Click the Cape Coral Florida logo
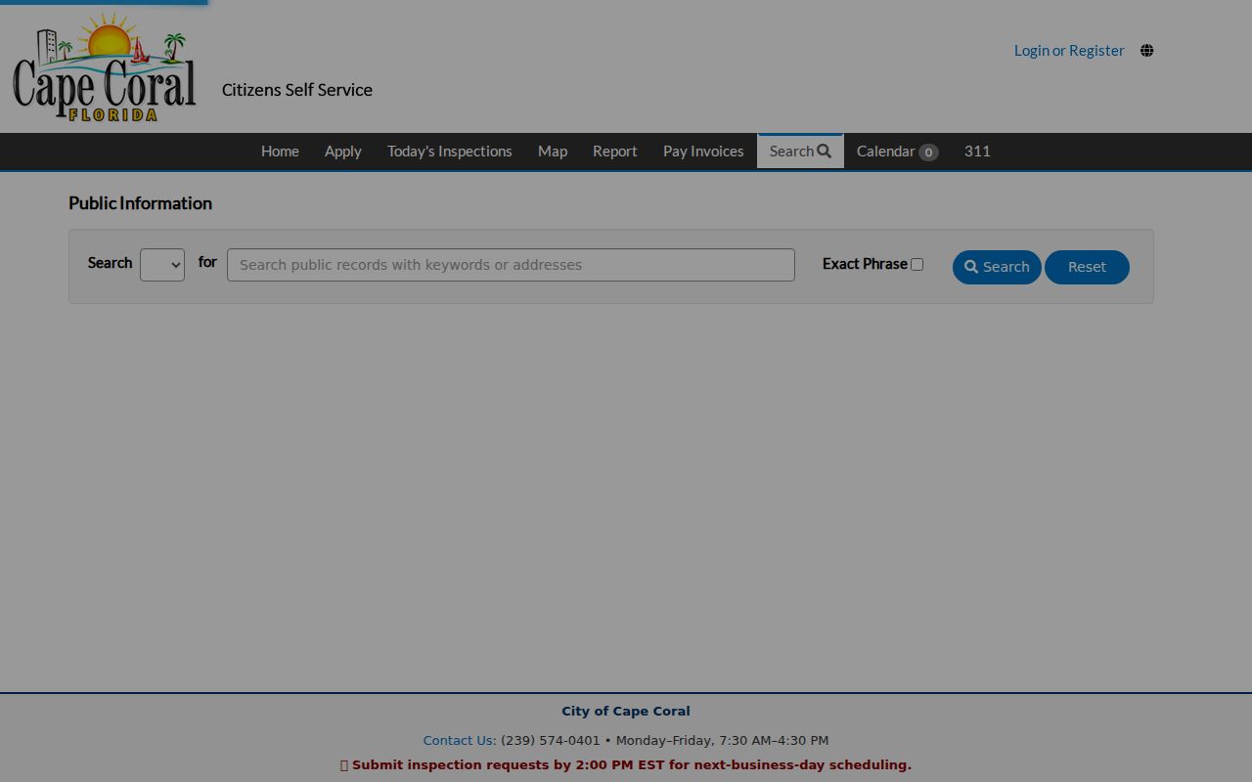This screenshot has width=1252, height=782. (x=105, y=66)
